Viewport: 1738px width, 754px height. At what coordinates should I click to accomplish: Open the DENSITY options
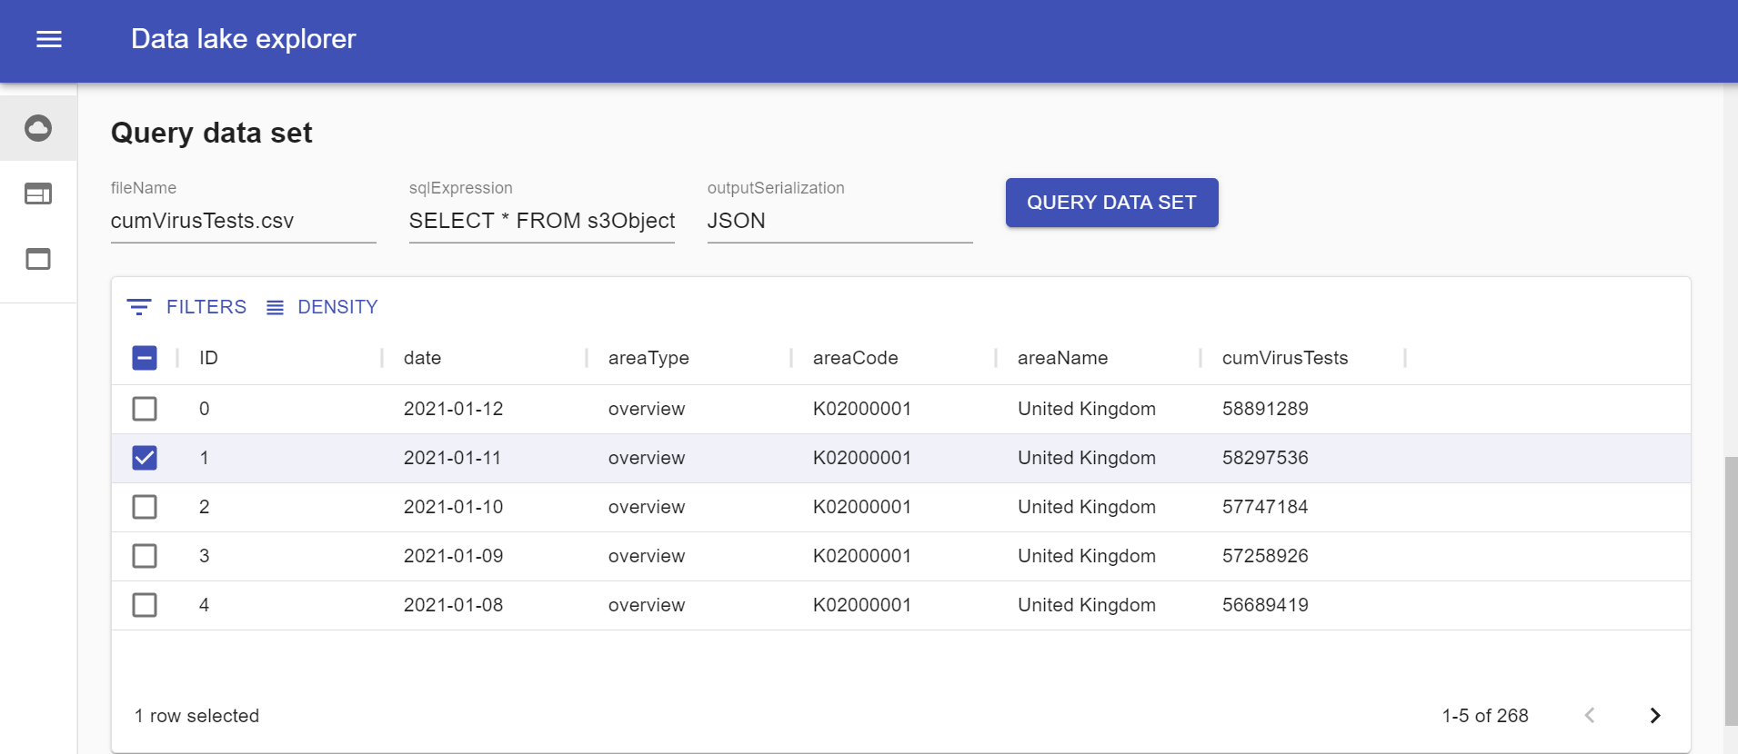pyautogui.click(x=322, y=307)
